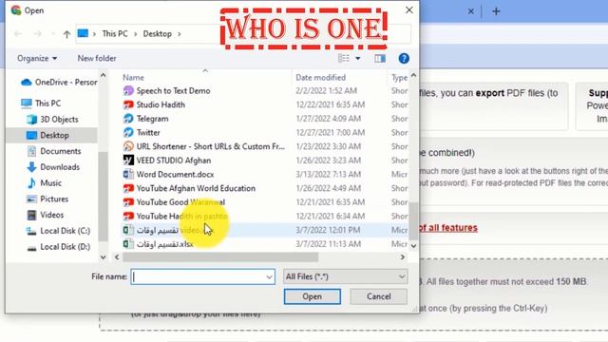Click navigation pane scroll up arrow
The height and width of the screenshot is (342, 608).
tap(103, 76)
